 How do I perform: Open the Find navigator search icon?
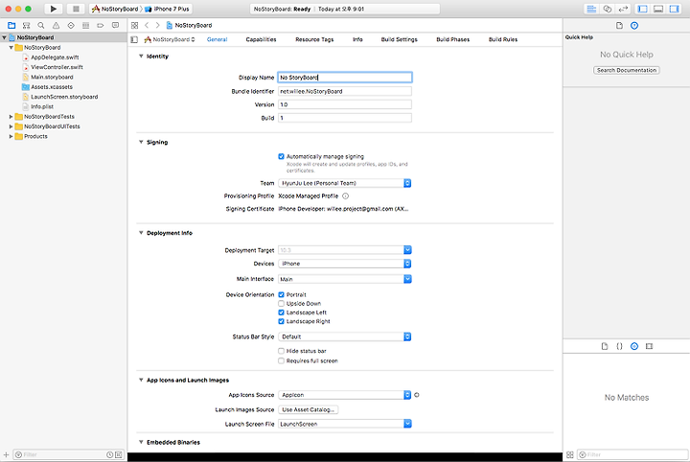[41, 26]
